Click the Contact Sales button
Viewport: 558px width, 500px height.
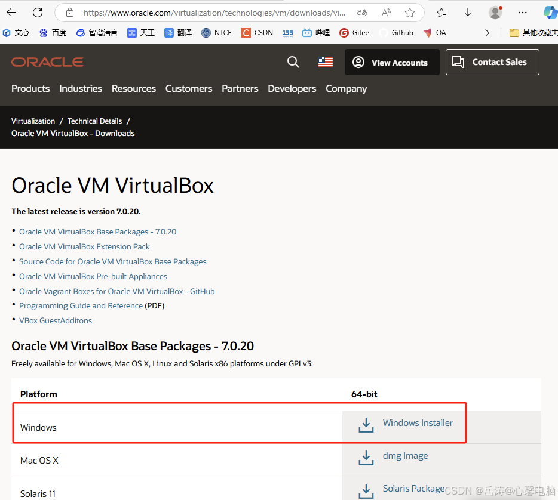pos(492,62)
